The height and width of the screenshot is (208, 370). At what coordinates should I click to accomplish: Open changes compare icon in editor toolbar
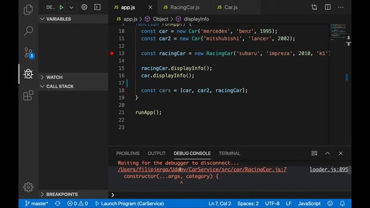coord(314,8)
